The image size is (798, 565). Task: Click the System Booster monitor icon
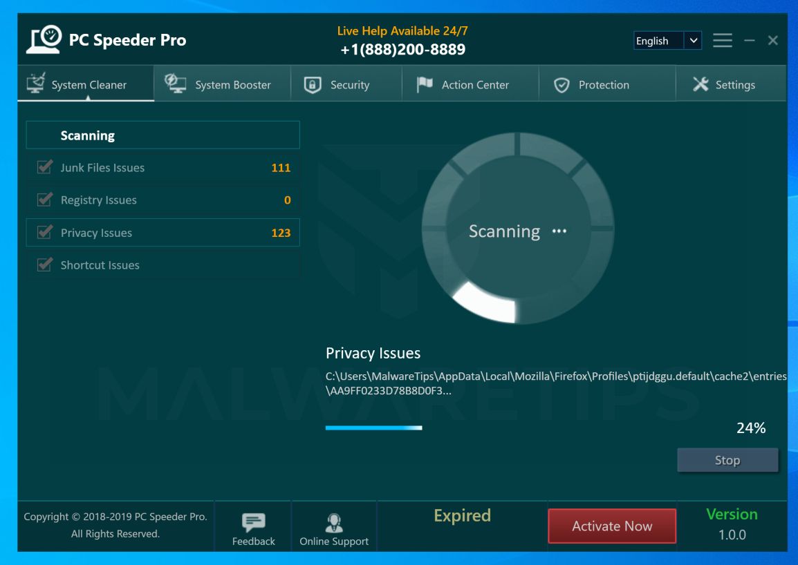[176, 84]
